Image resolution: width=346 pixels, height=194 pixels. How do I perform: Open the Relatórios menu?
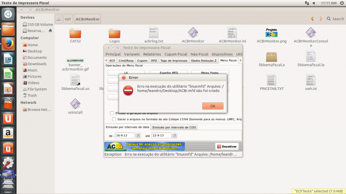click(x=152, y=54)
